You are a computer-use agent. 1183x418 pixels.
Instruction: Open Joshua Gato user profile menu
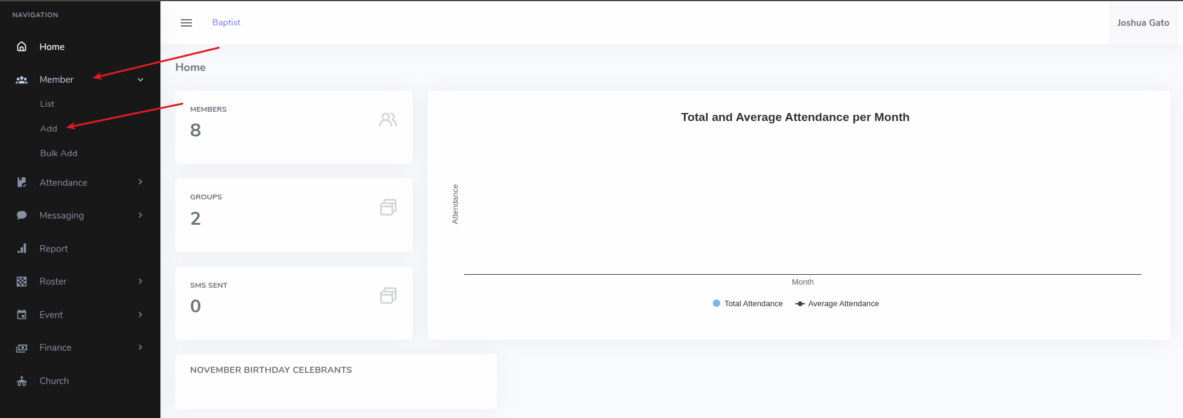click(1142, 23)
